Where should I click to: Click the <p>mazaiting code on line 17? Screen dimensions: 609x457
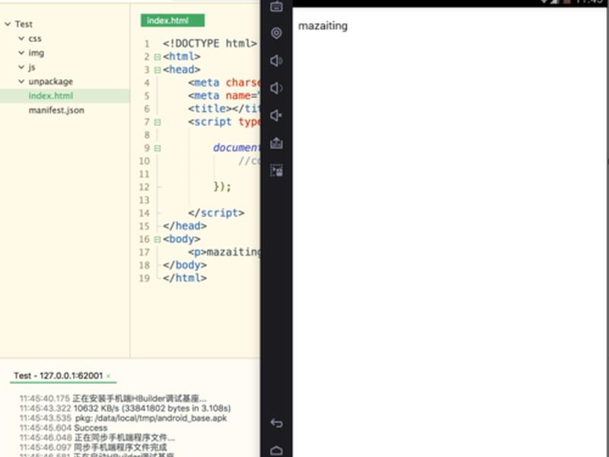[x=224, y=252]
